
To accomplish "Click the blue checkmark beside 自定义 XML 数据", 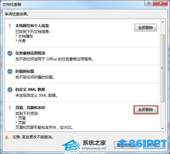I will [10, 90].
